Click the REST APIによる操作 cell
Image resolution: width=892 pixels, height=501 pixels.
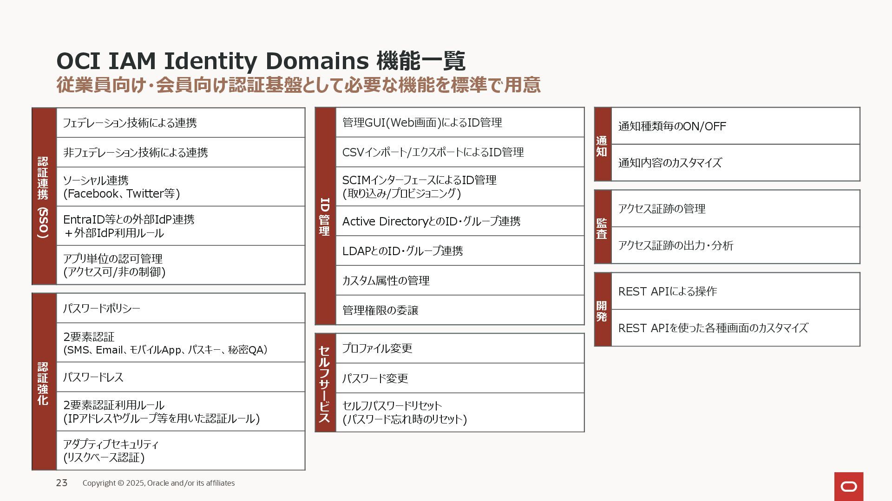pyautogui.click(x=735, y=291)
